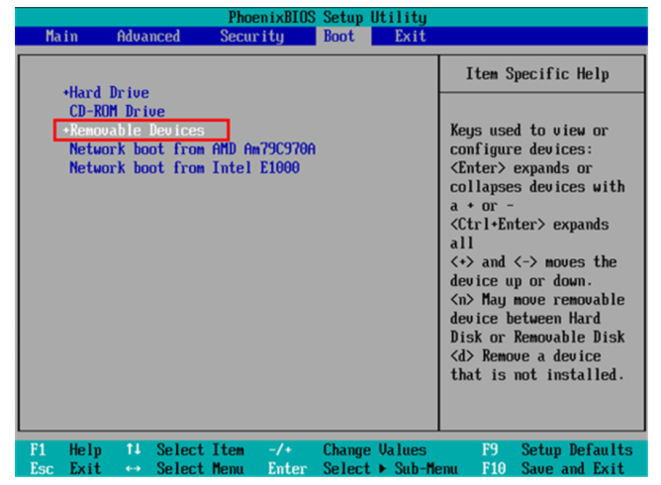This screenshot has height=485, width=661.
Task: Go to the Security tab
Action: tap(251, 37)
